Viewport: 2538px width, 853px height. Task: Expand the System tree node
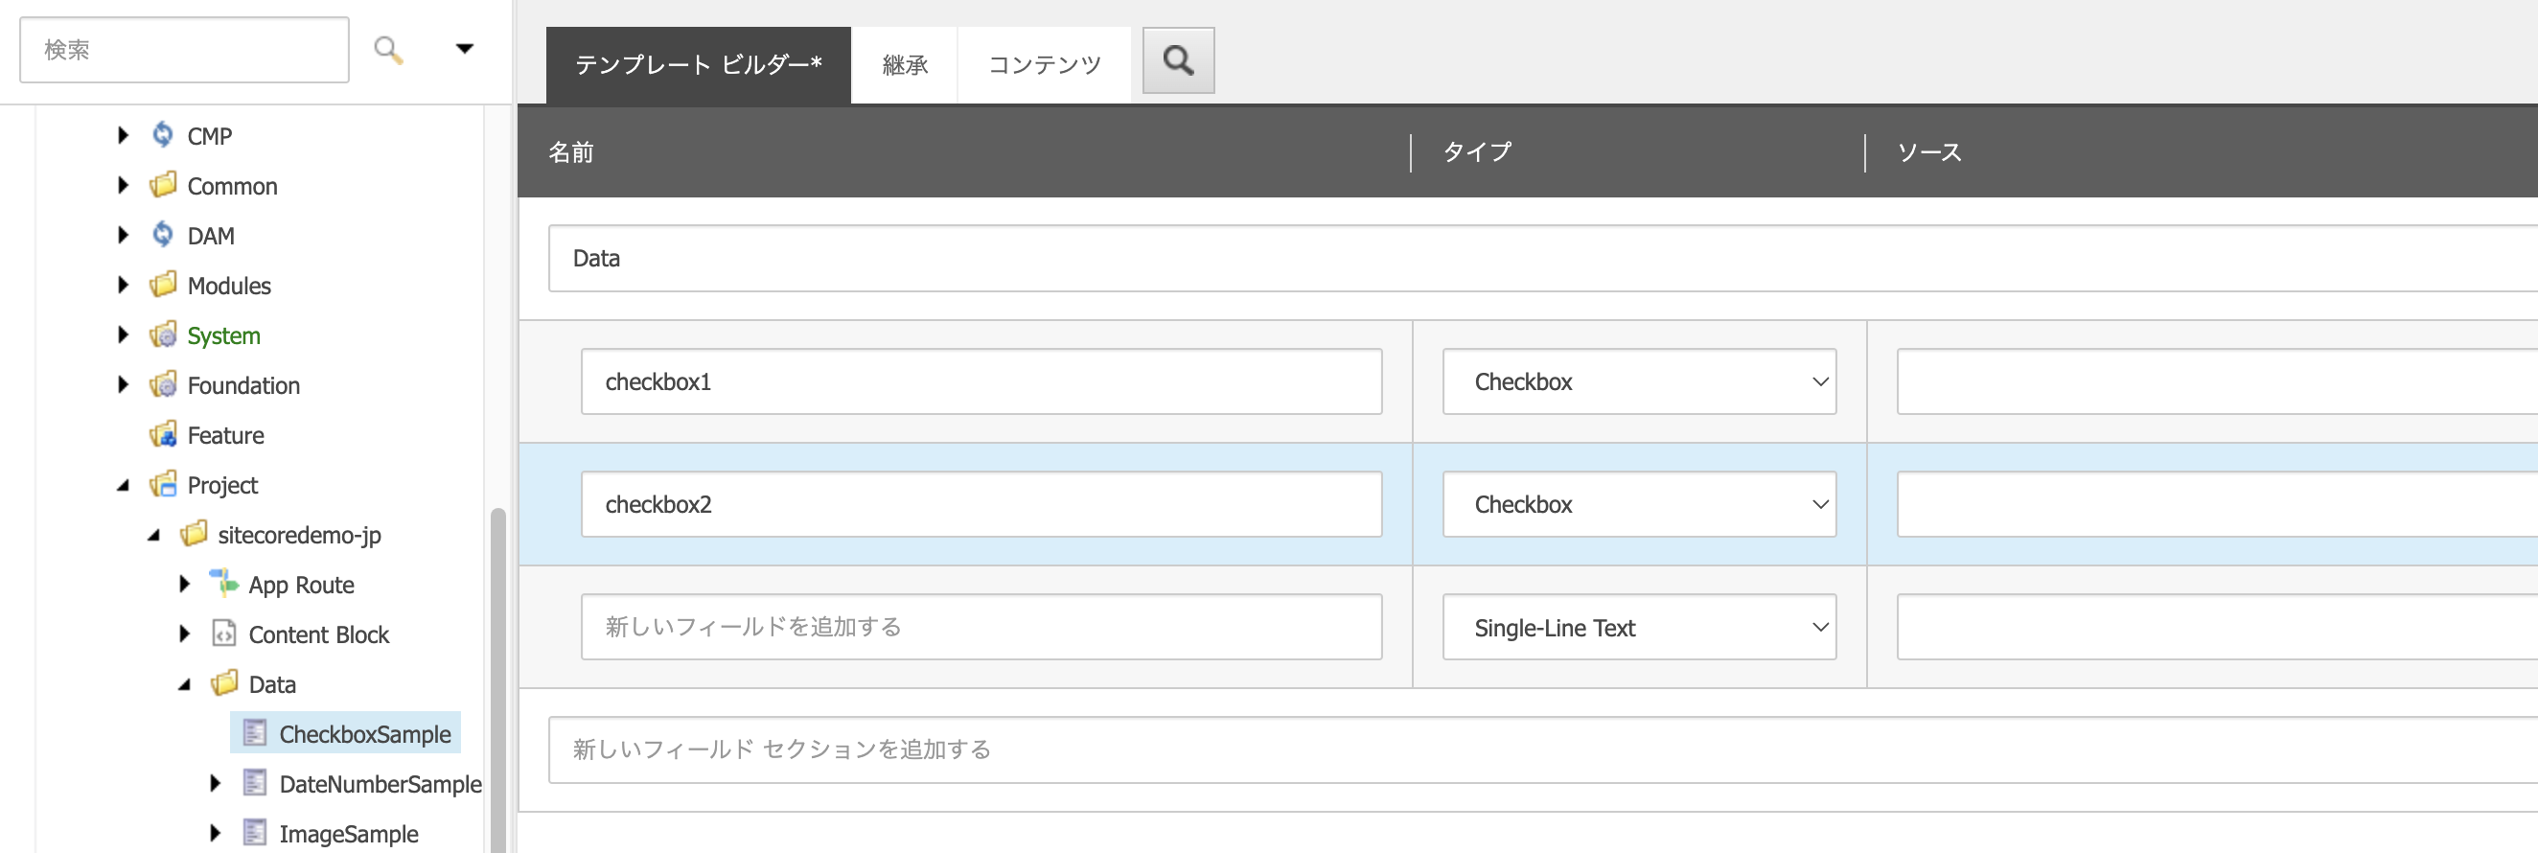pyautogui.click(x=123, y=334)
